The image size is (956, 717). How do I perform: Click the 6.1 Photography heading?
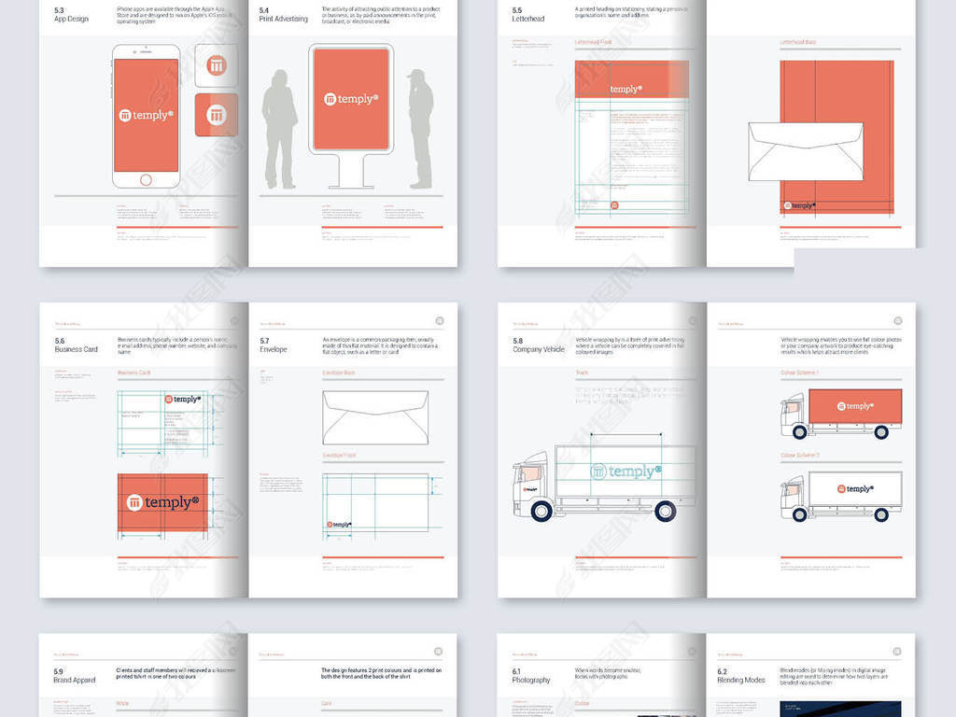point(531,676)
